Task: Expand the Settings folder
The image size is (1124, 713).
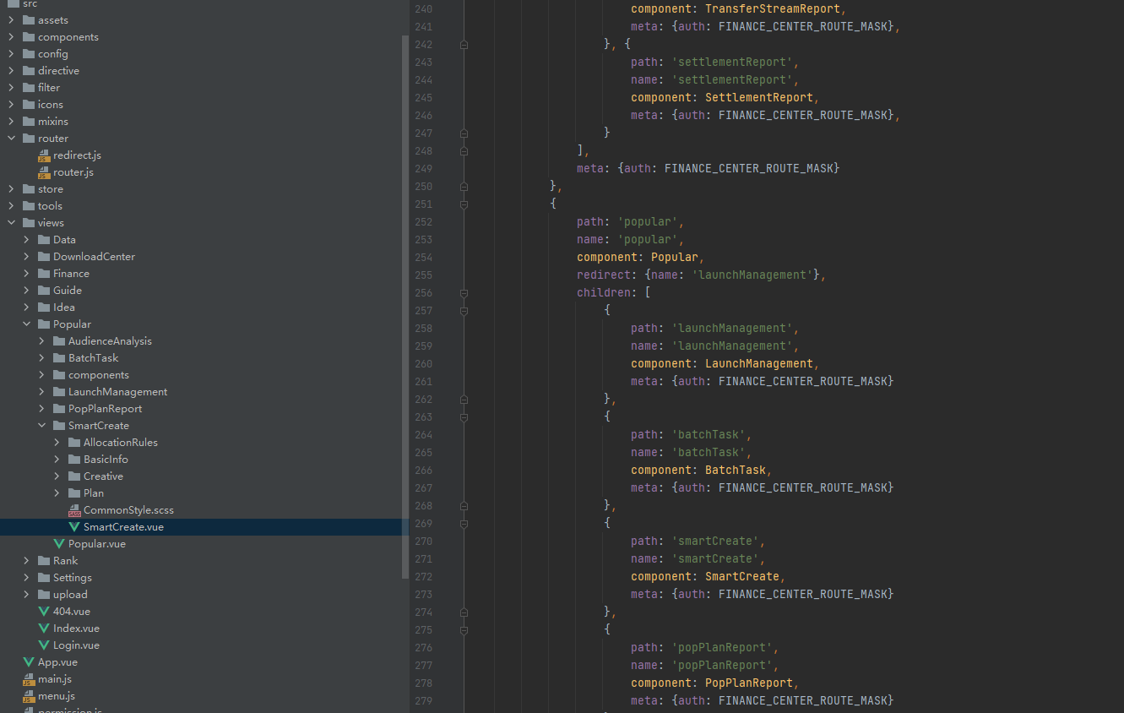Action: 26,578
